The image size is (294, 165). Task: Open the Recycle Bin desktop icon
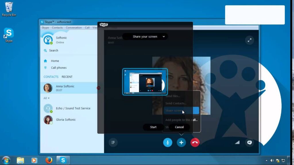[x=9, y=9]
